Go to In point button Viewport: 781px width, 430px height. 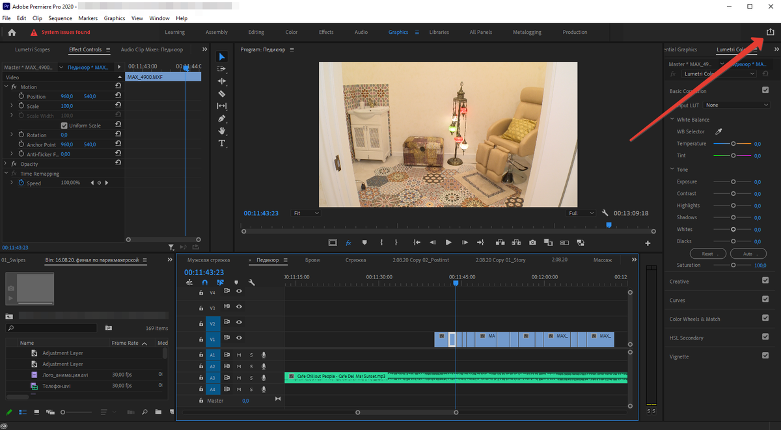tap(415, 242)
